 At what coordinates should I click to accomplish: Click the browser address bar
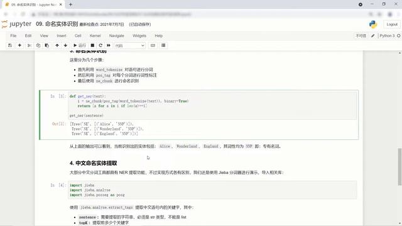[x=200, y=14]
